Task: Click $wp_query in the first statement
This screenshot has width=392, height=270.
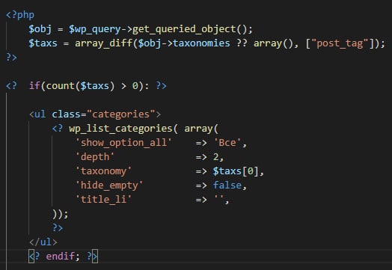Action: 95,29
